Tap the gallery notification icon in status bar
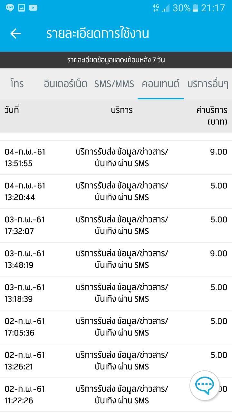The width and height of the screenshot is (232, 413). point(22,8)
